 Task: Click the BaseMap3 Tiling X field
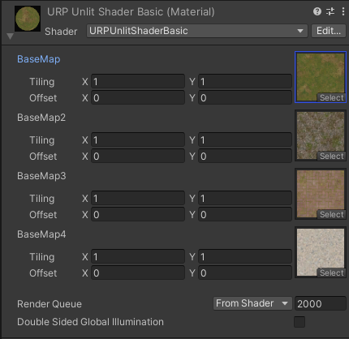[138, 199]
